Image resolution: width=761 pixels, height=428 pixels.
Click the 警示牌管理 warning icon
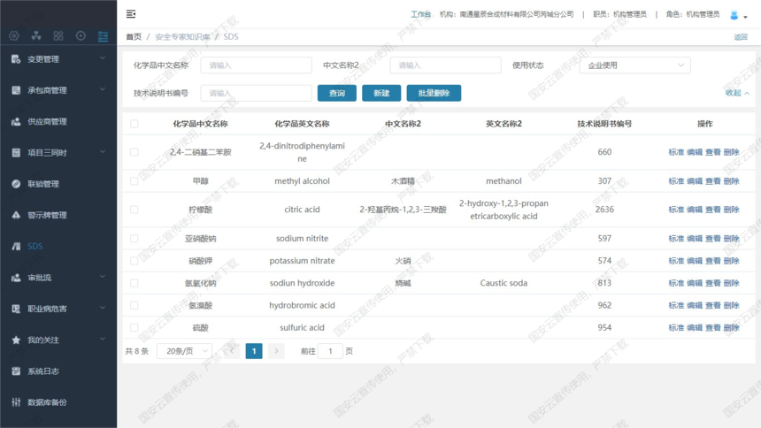(16, 215)
